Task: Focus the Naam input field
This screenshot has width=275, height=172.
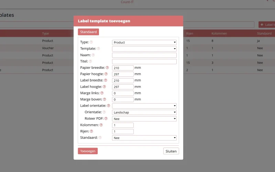Action: tap(144, 55)
